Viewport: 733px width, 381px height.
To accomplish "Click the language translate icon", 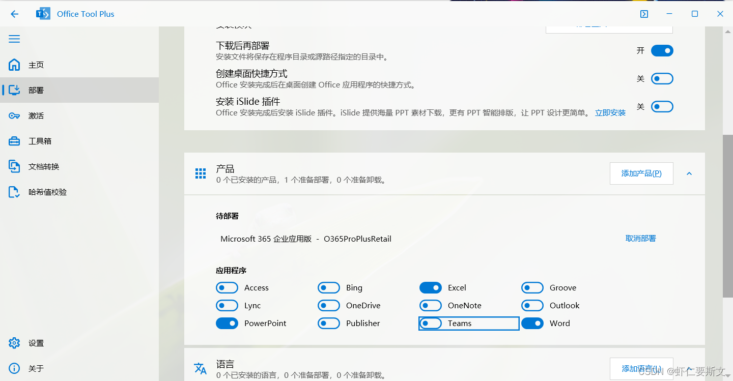I will [x=201, y=368].
